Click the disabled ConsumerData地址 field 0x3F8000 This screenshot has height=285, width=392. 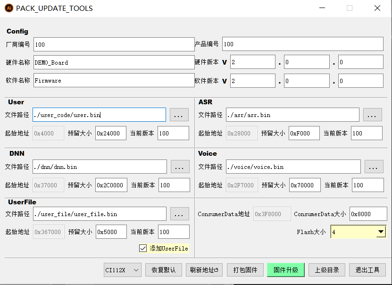(272, 214)
